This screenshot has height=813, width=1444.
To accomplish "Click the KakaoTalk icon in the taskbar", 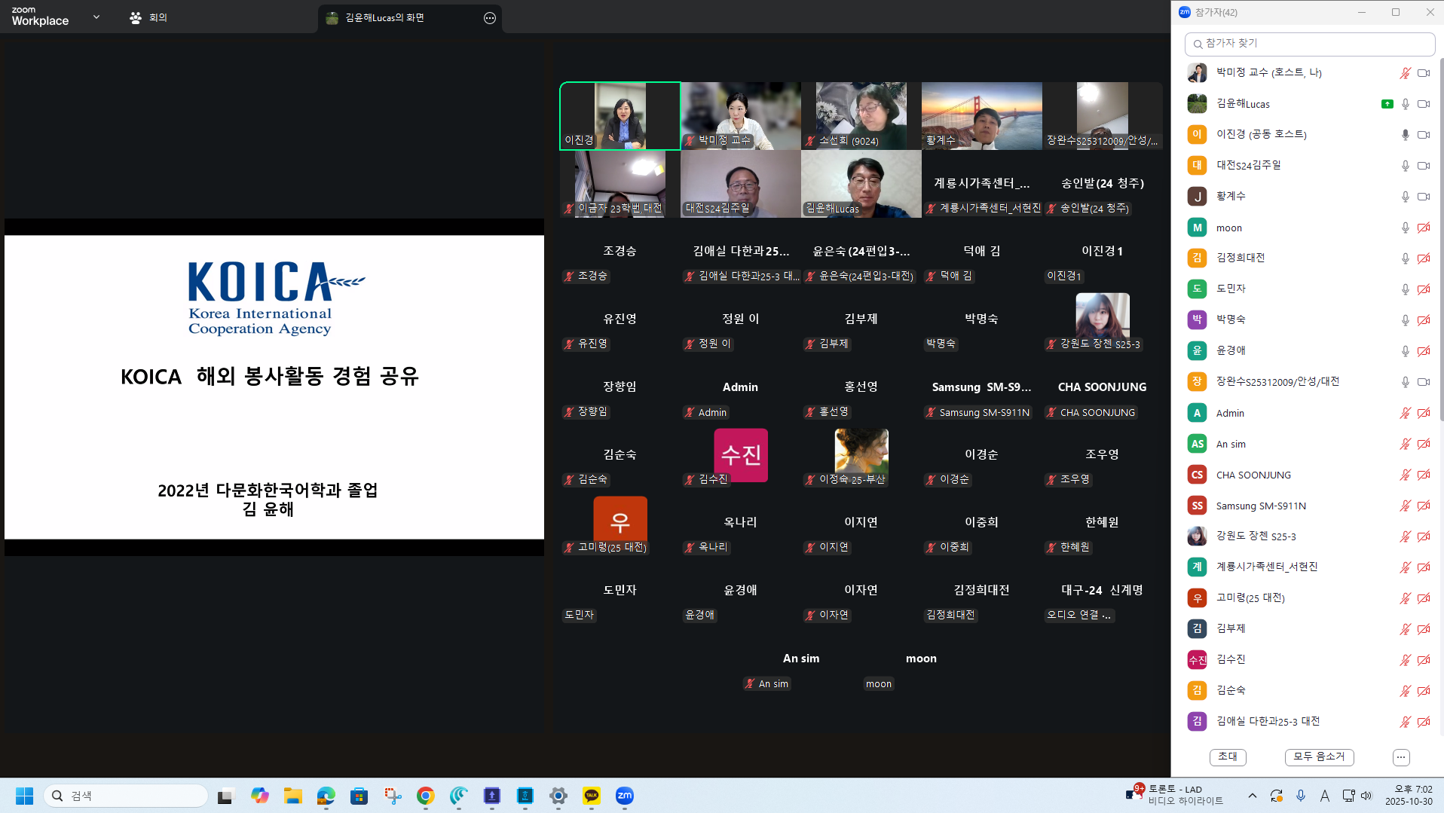I will 592,796.
